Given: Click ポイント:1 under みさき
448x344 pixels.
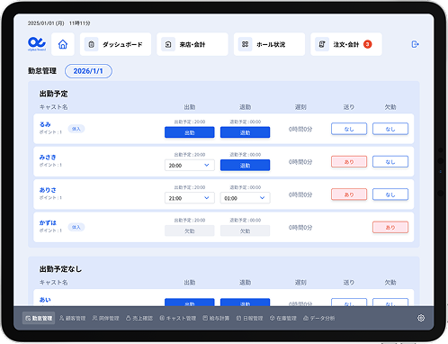Looking at the screenshot, I should (x=50, y=165).
